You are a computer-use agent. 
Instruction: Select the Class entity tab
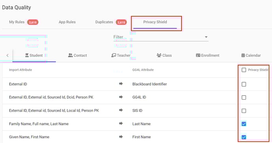(x=164, y=55)
